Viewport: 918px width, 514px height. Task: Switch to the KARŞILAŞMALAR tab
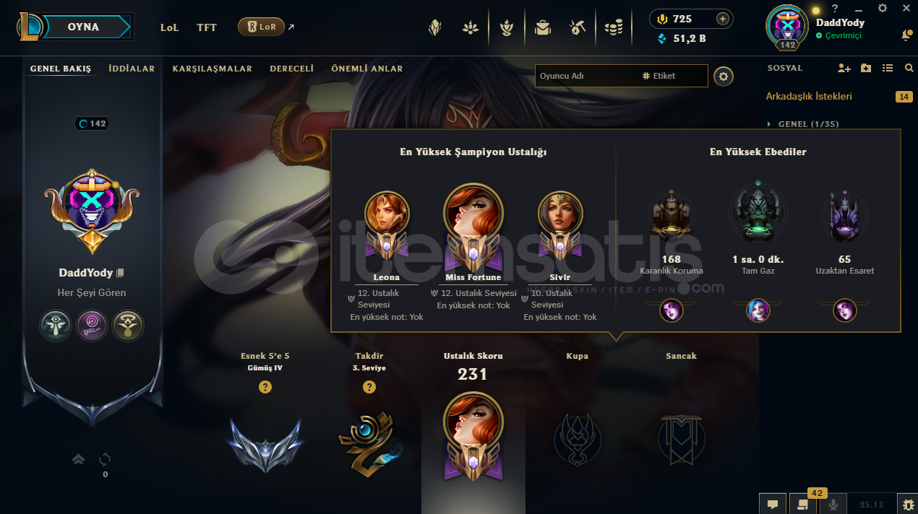[213, 69]
